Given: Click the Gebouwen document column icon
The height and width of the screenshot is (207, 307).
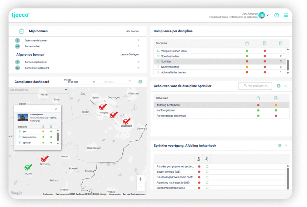Looking at the screenshot, I should click(276, 98).
